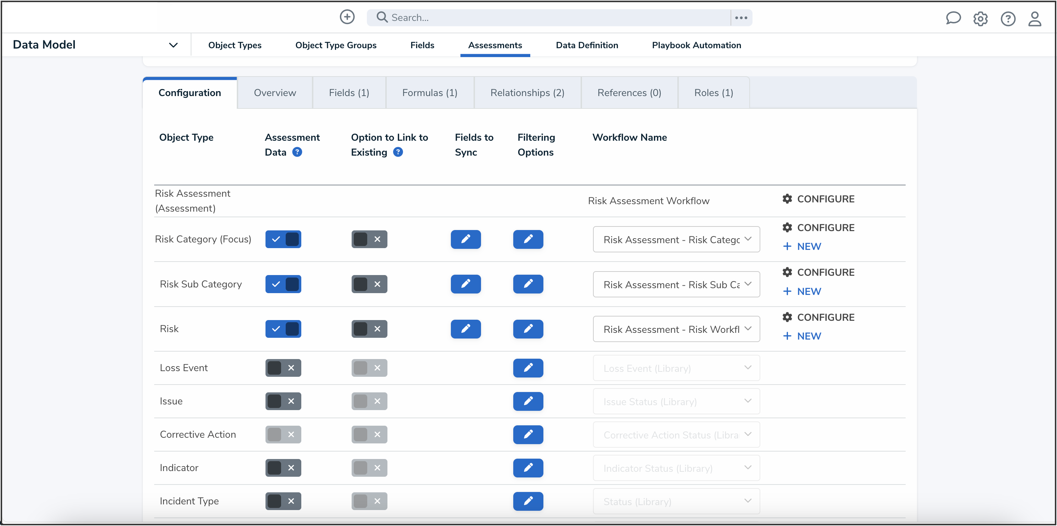Open the user profile icon
The height and width of the screenshot is (526, 1057).
click(1034, 18)
